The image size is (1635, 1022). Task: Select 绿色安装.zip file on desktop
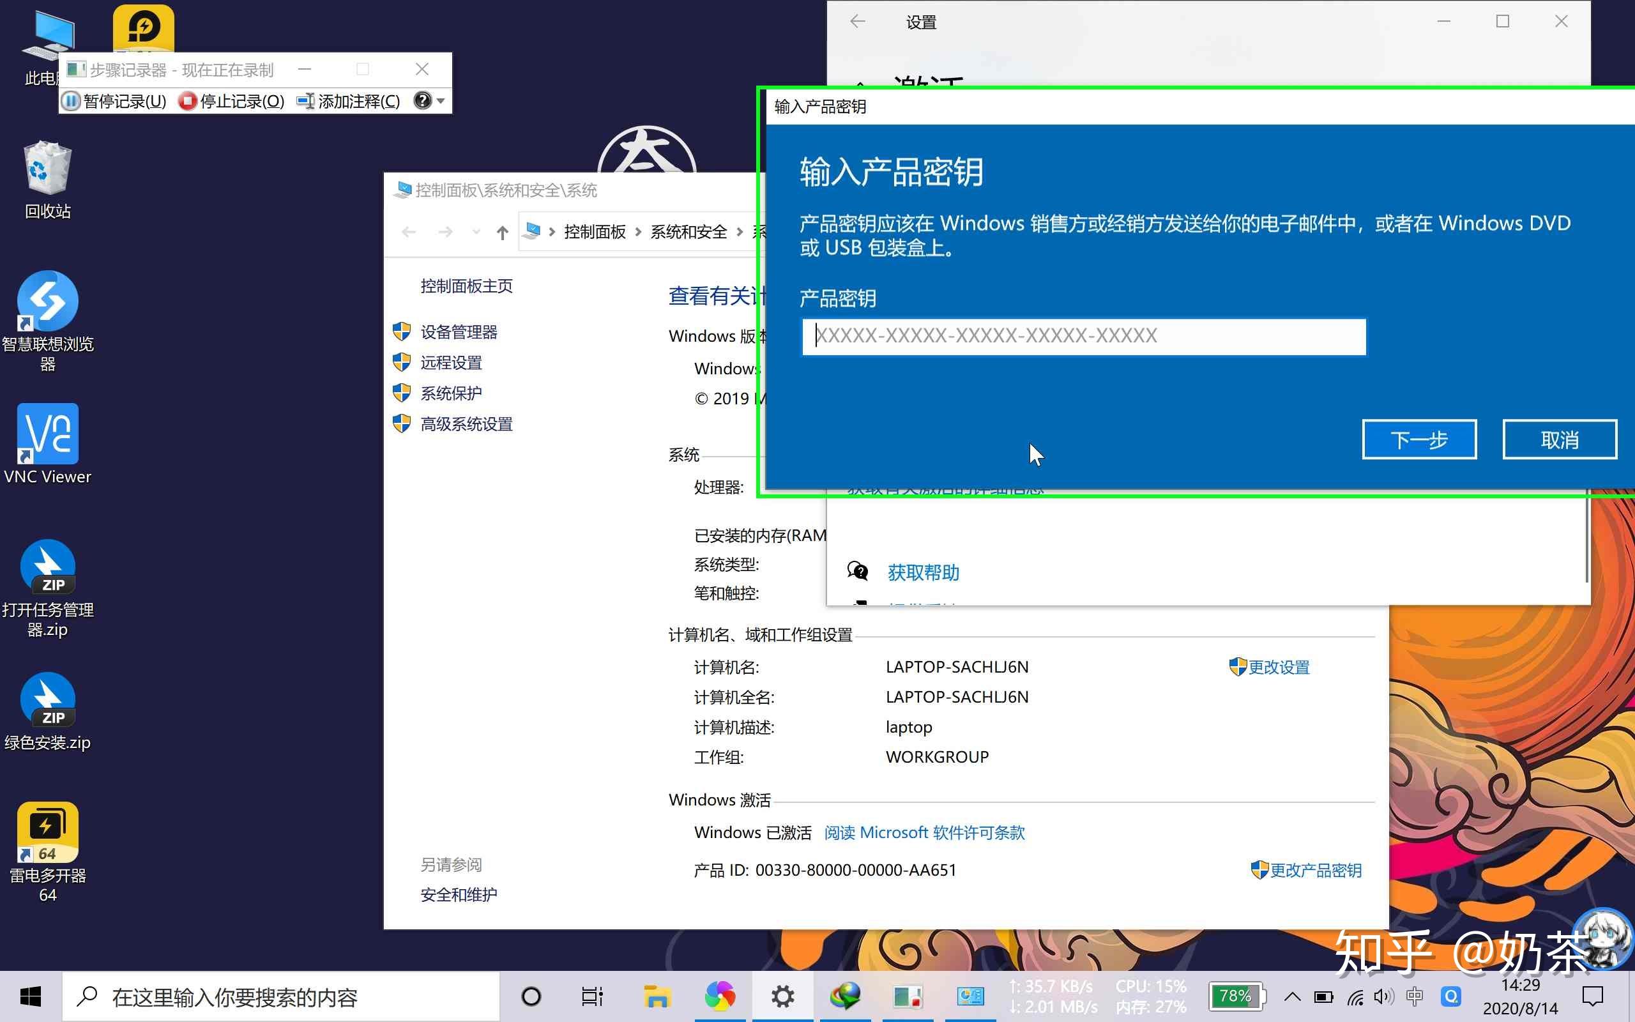click(47, 712)
